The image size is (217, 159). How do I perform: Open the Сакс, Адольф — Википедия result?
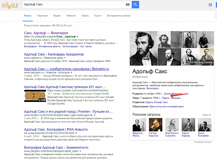(46, 33)
